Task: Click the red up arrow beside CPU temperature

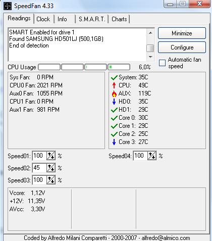Action: [x=114, y=85]
